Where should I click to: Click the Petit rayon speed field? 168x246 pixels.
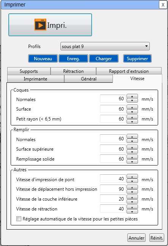113,119
